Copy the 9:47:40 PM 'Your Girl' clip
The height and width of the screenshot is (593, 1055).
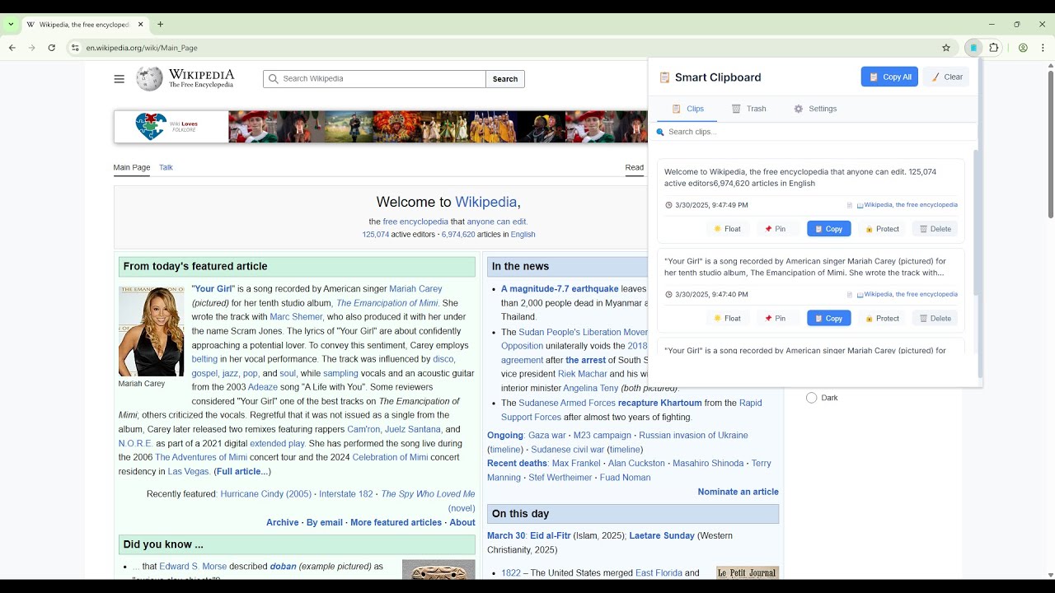click(829, 319)
